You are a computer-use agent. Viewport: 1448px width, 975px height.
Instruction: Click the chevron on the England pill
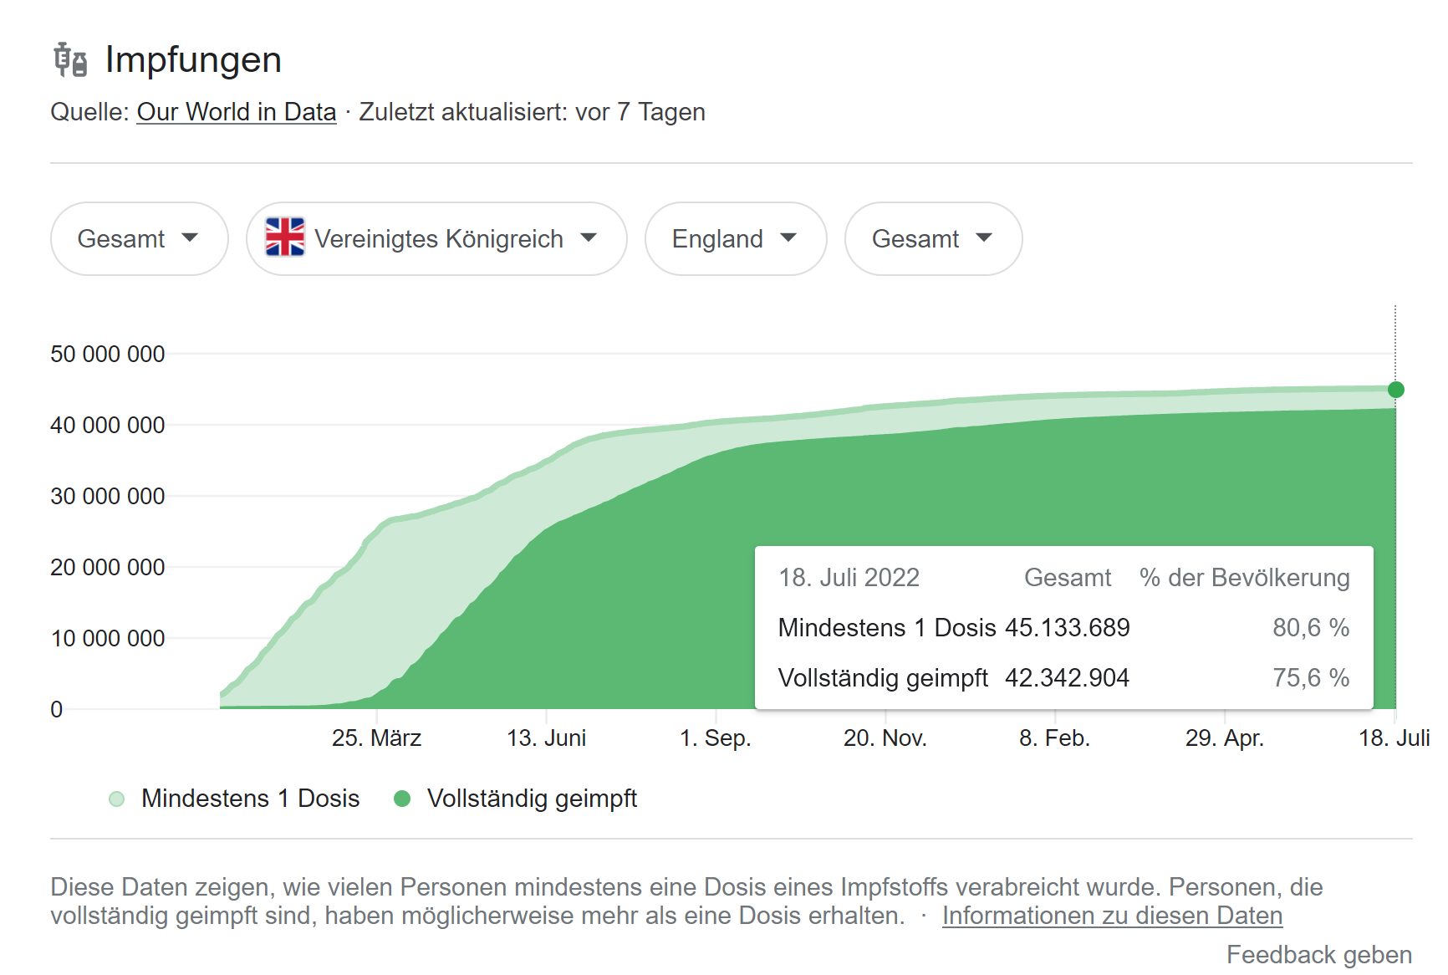(789, 238)
